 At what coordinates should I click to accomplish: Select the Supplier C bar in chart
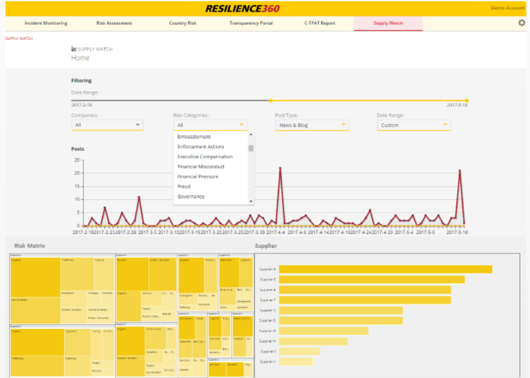[341, 310]
